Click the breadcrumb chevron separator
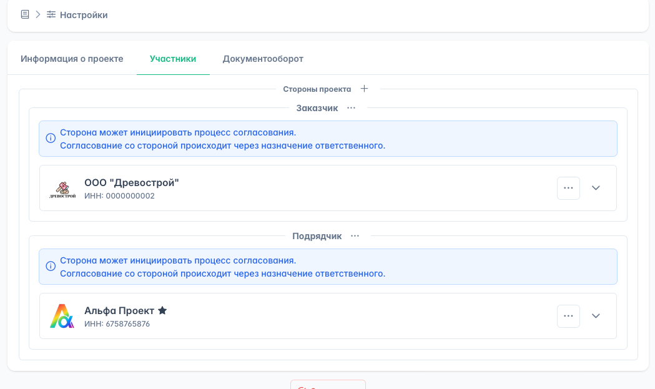The image size is (655, 389). click(38, 14)
